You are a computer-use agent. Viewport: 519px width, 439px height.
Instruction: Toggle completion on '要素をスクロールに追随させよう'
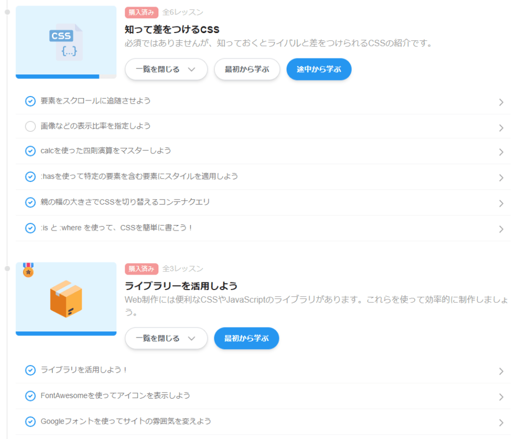30,101
